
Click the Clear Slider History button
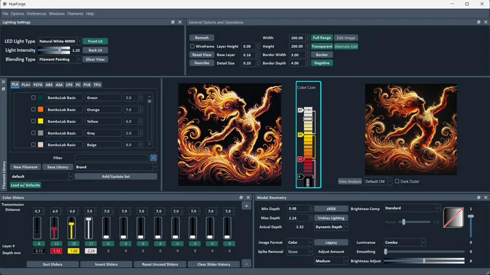[x=214, y=264]
